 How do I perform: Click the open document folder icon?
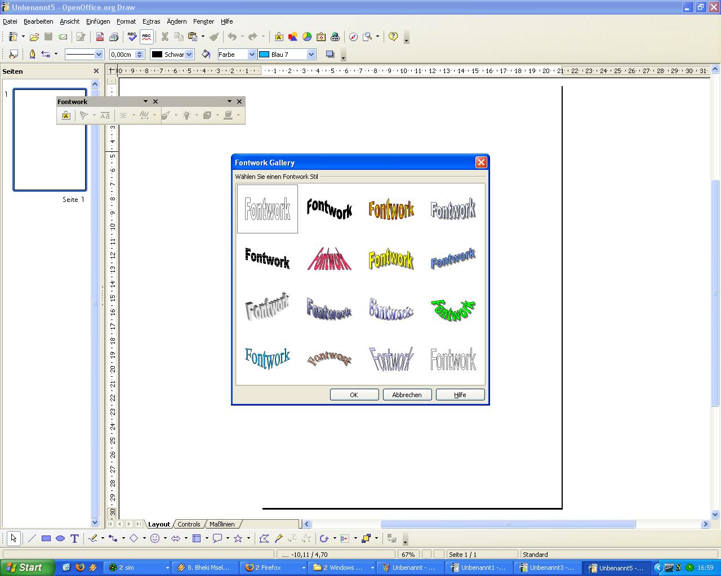[x=34, y=37]
